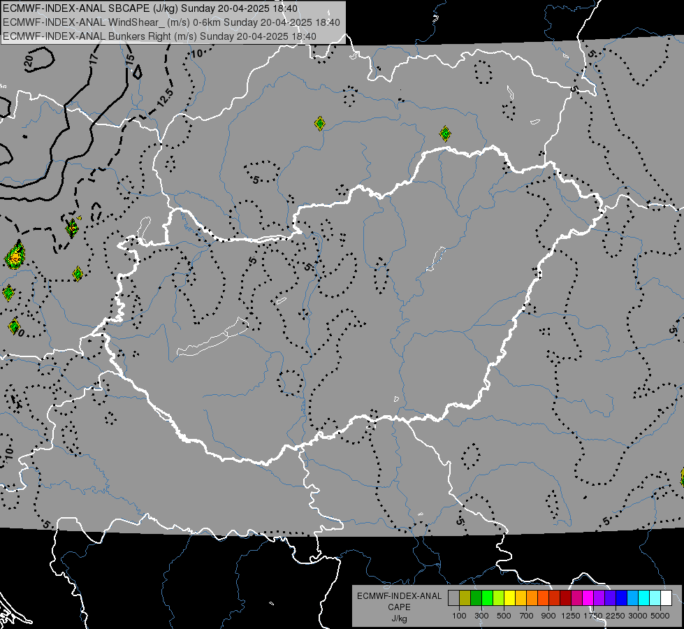This screenshot has height=629, width=684.
Task: Pick the bright green legend swatch
Action: (487, 598)
